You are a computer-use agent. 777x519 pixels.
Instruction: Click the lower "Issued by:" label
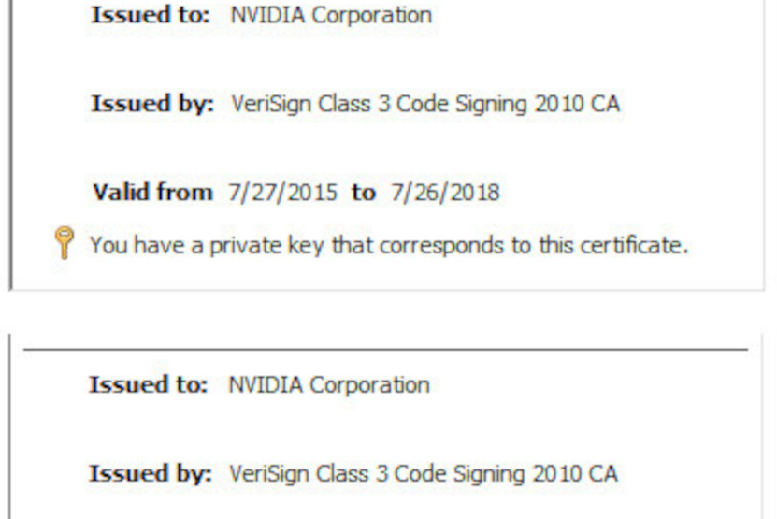[151, 473]
